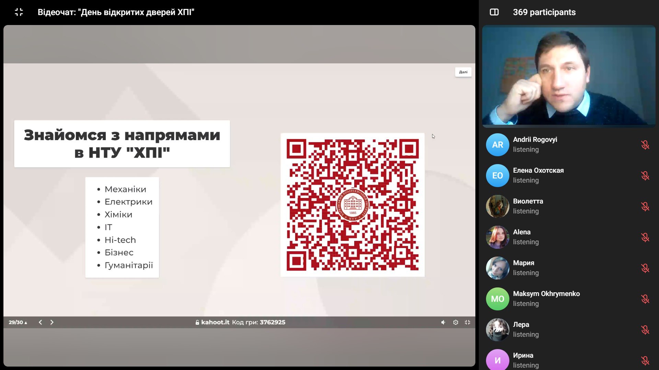
Task: Toggle muted mic for Лера
Action: (x=645, y=330)
